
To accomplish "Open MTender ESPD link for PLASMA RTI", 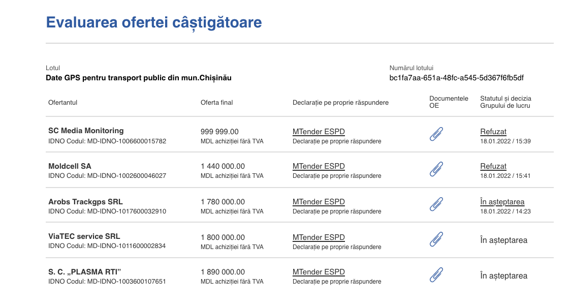I will coord(319,272).
